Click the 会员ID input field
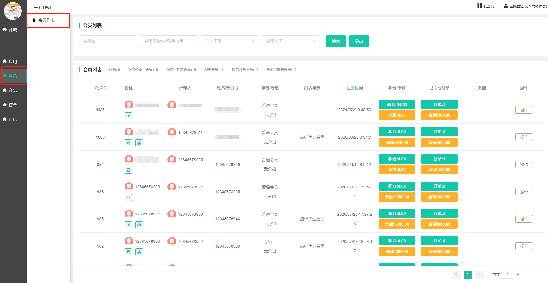 (x=108, y=41)
